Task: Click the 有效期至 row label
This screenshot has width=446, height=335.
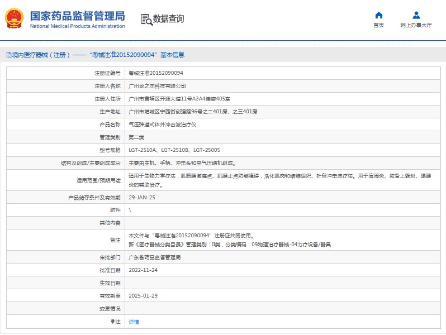Action: tap(110, 296)
